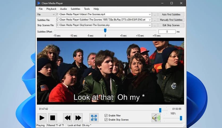This screenshot has width=222, height=128.
Task: Expand the video file path dropdown
Action: pos(150,14)
